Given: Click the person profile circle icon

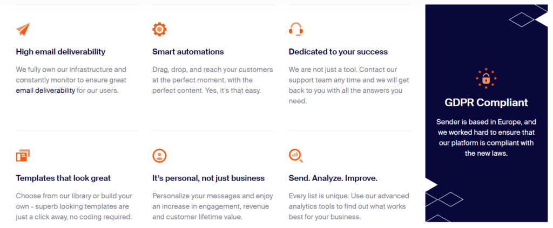Looking at the screenshot, I should click(159, 156).
